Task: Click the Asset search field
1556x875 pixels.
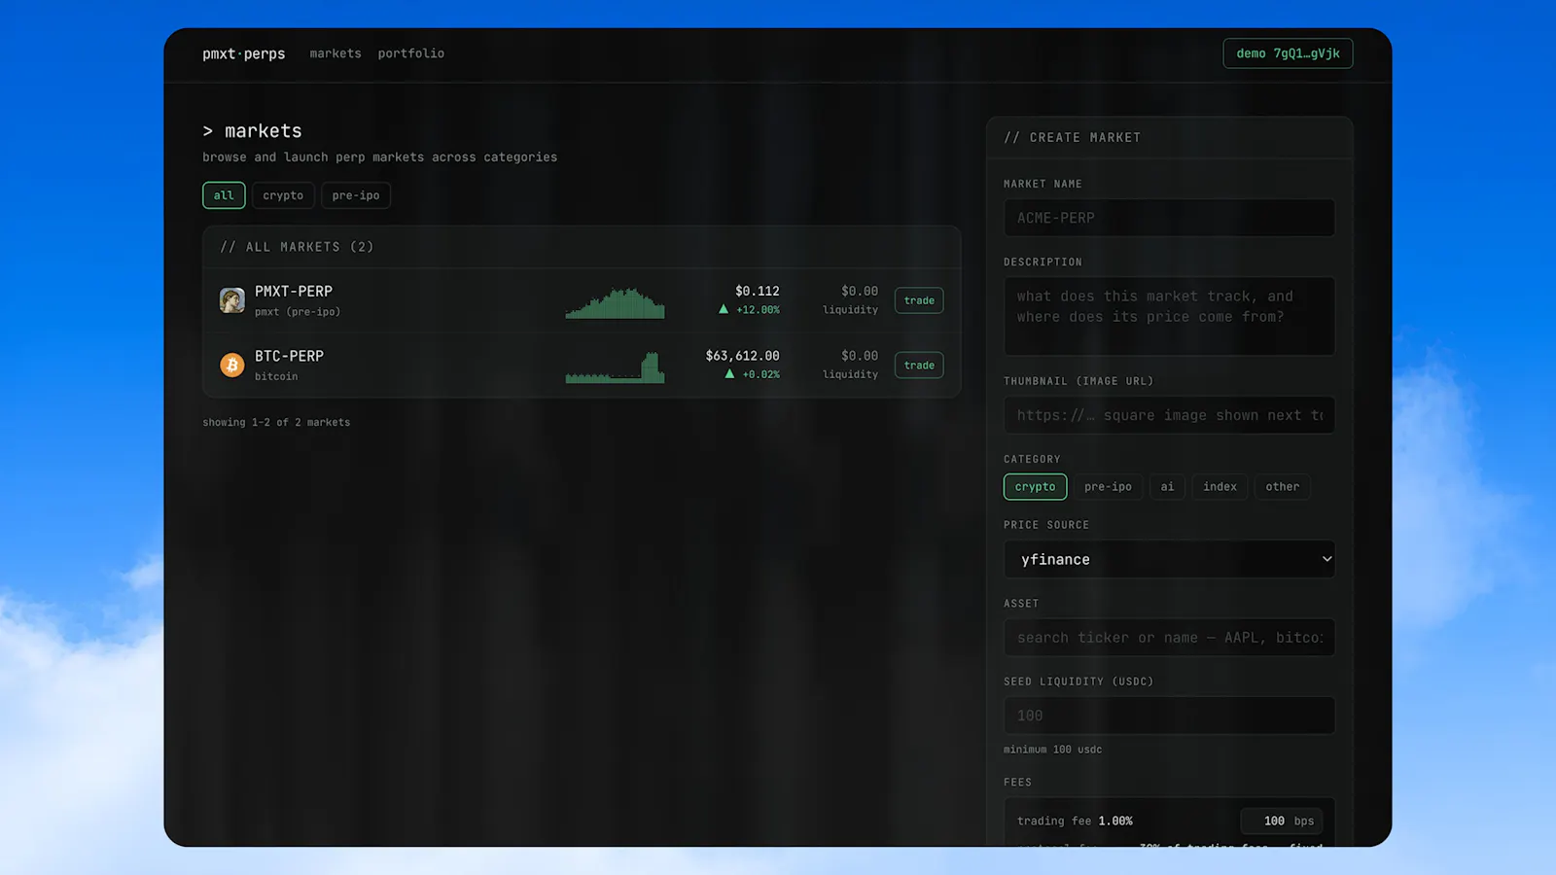Action: [1169, 638]
